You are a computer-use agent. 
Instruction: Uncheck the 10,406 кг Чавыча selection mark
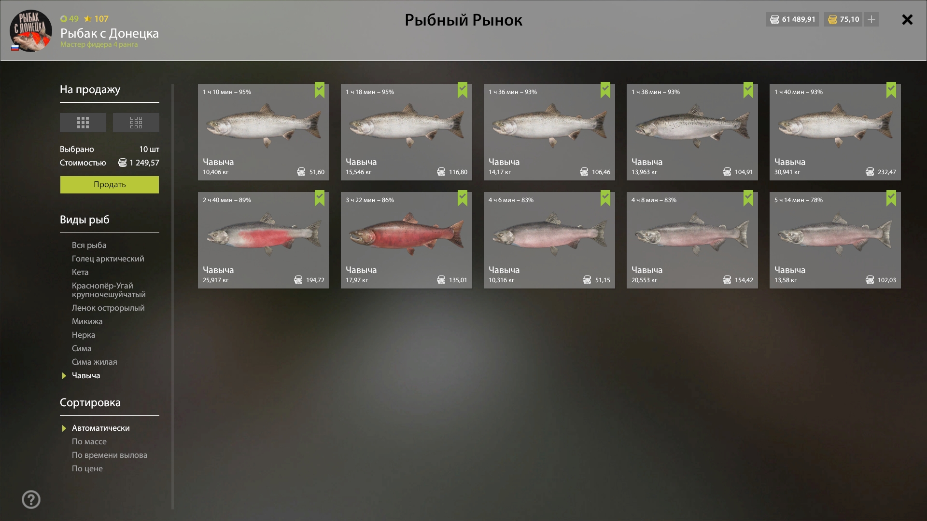(x=320, y=90)
